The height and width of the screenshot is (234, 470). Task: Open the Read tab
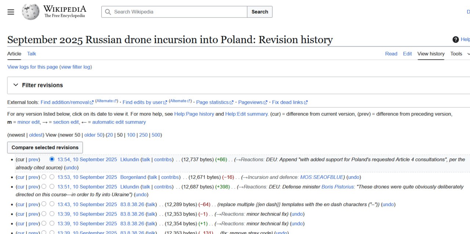pos(391,54)
